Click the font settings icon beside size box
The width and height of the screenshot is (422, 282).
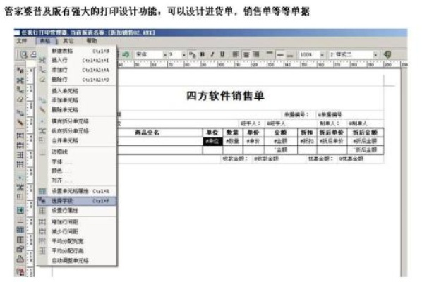click(192, 54)
